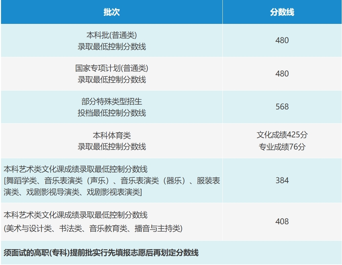Select the 480 score for 本科批(普通类)
This screenshot has width=342, height=265.
click(282, 40)
